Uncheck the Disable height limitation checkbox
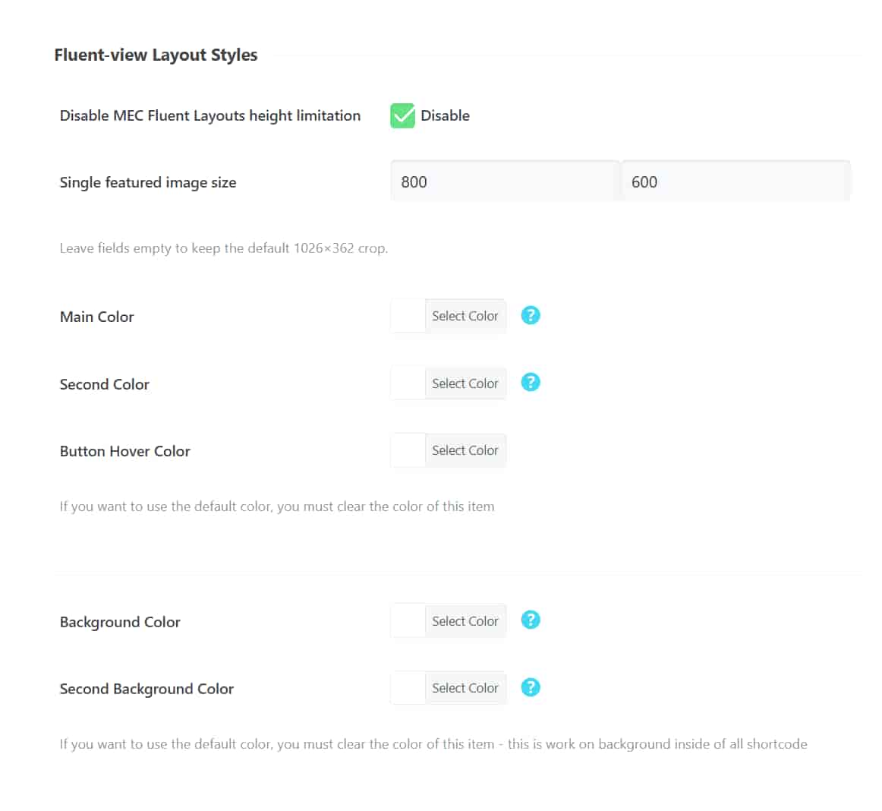 coord(402,115)
